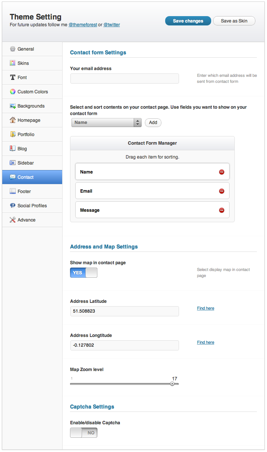Screen dimensions: 267x452
Task: Toggle Show map in contact page switch
Action: pyautogui.click(x=84, y=273)
